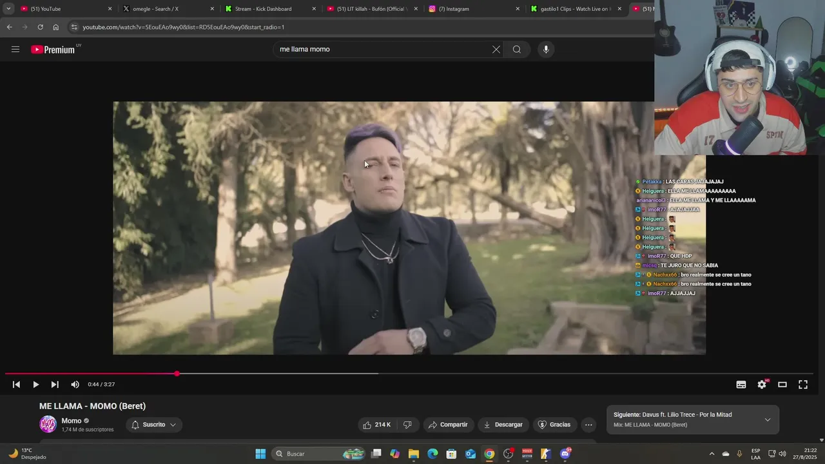Close the omegle - Search / X tab

pyautogui.click(x=212, y=9)
